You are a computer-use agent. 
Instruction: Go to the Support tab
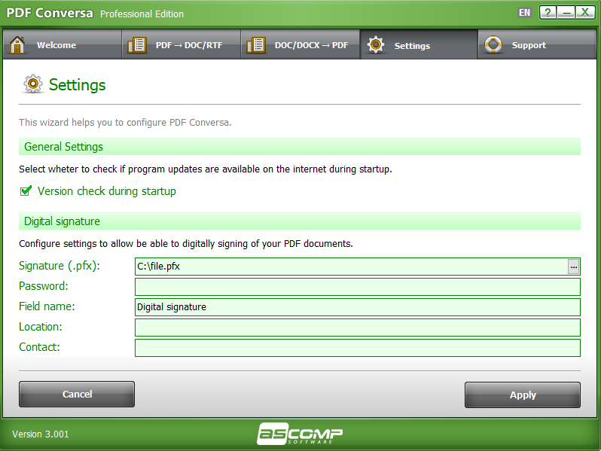click(538, 45)
